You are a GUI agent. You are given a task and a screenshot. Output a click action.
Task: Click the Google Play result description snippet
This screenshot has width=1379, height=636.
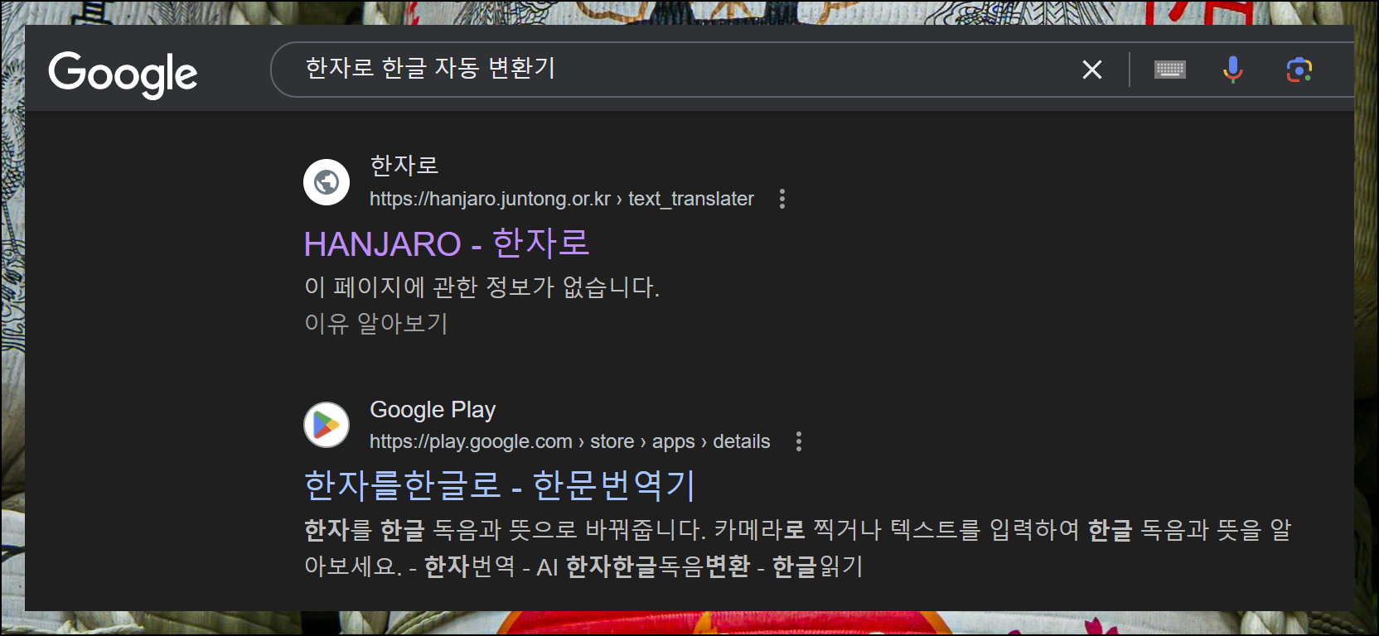point(797,547)
